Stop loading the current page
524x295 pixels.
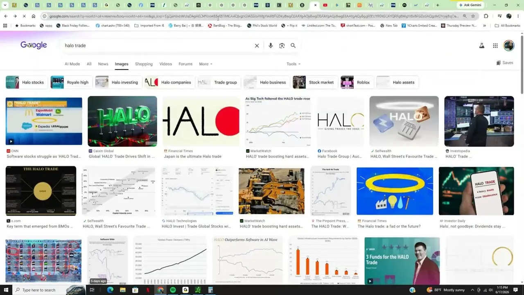pos(24,16)
